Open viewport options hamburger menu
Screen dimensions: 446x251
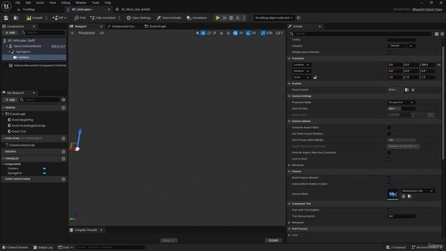coord(72,33)
